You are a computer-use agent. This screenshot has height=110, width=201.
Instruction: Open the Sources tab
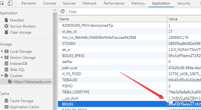tap(69, 3)
